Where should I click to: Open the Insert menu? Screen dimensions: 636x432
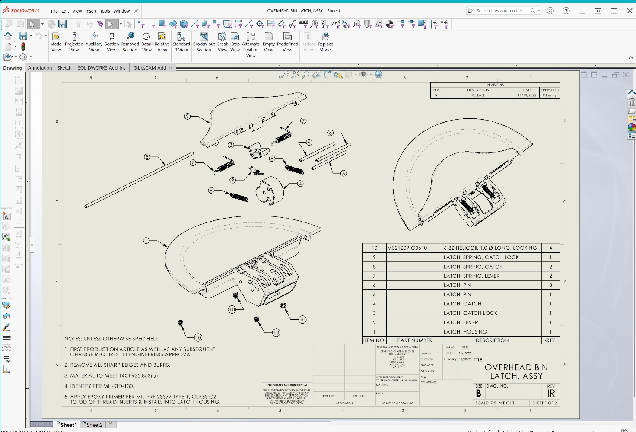pyautogui.click(x=91, y=11)
